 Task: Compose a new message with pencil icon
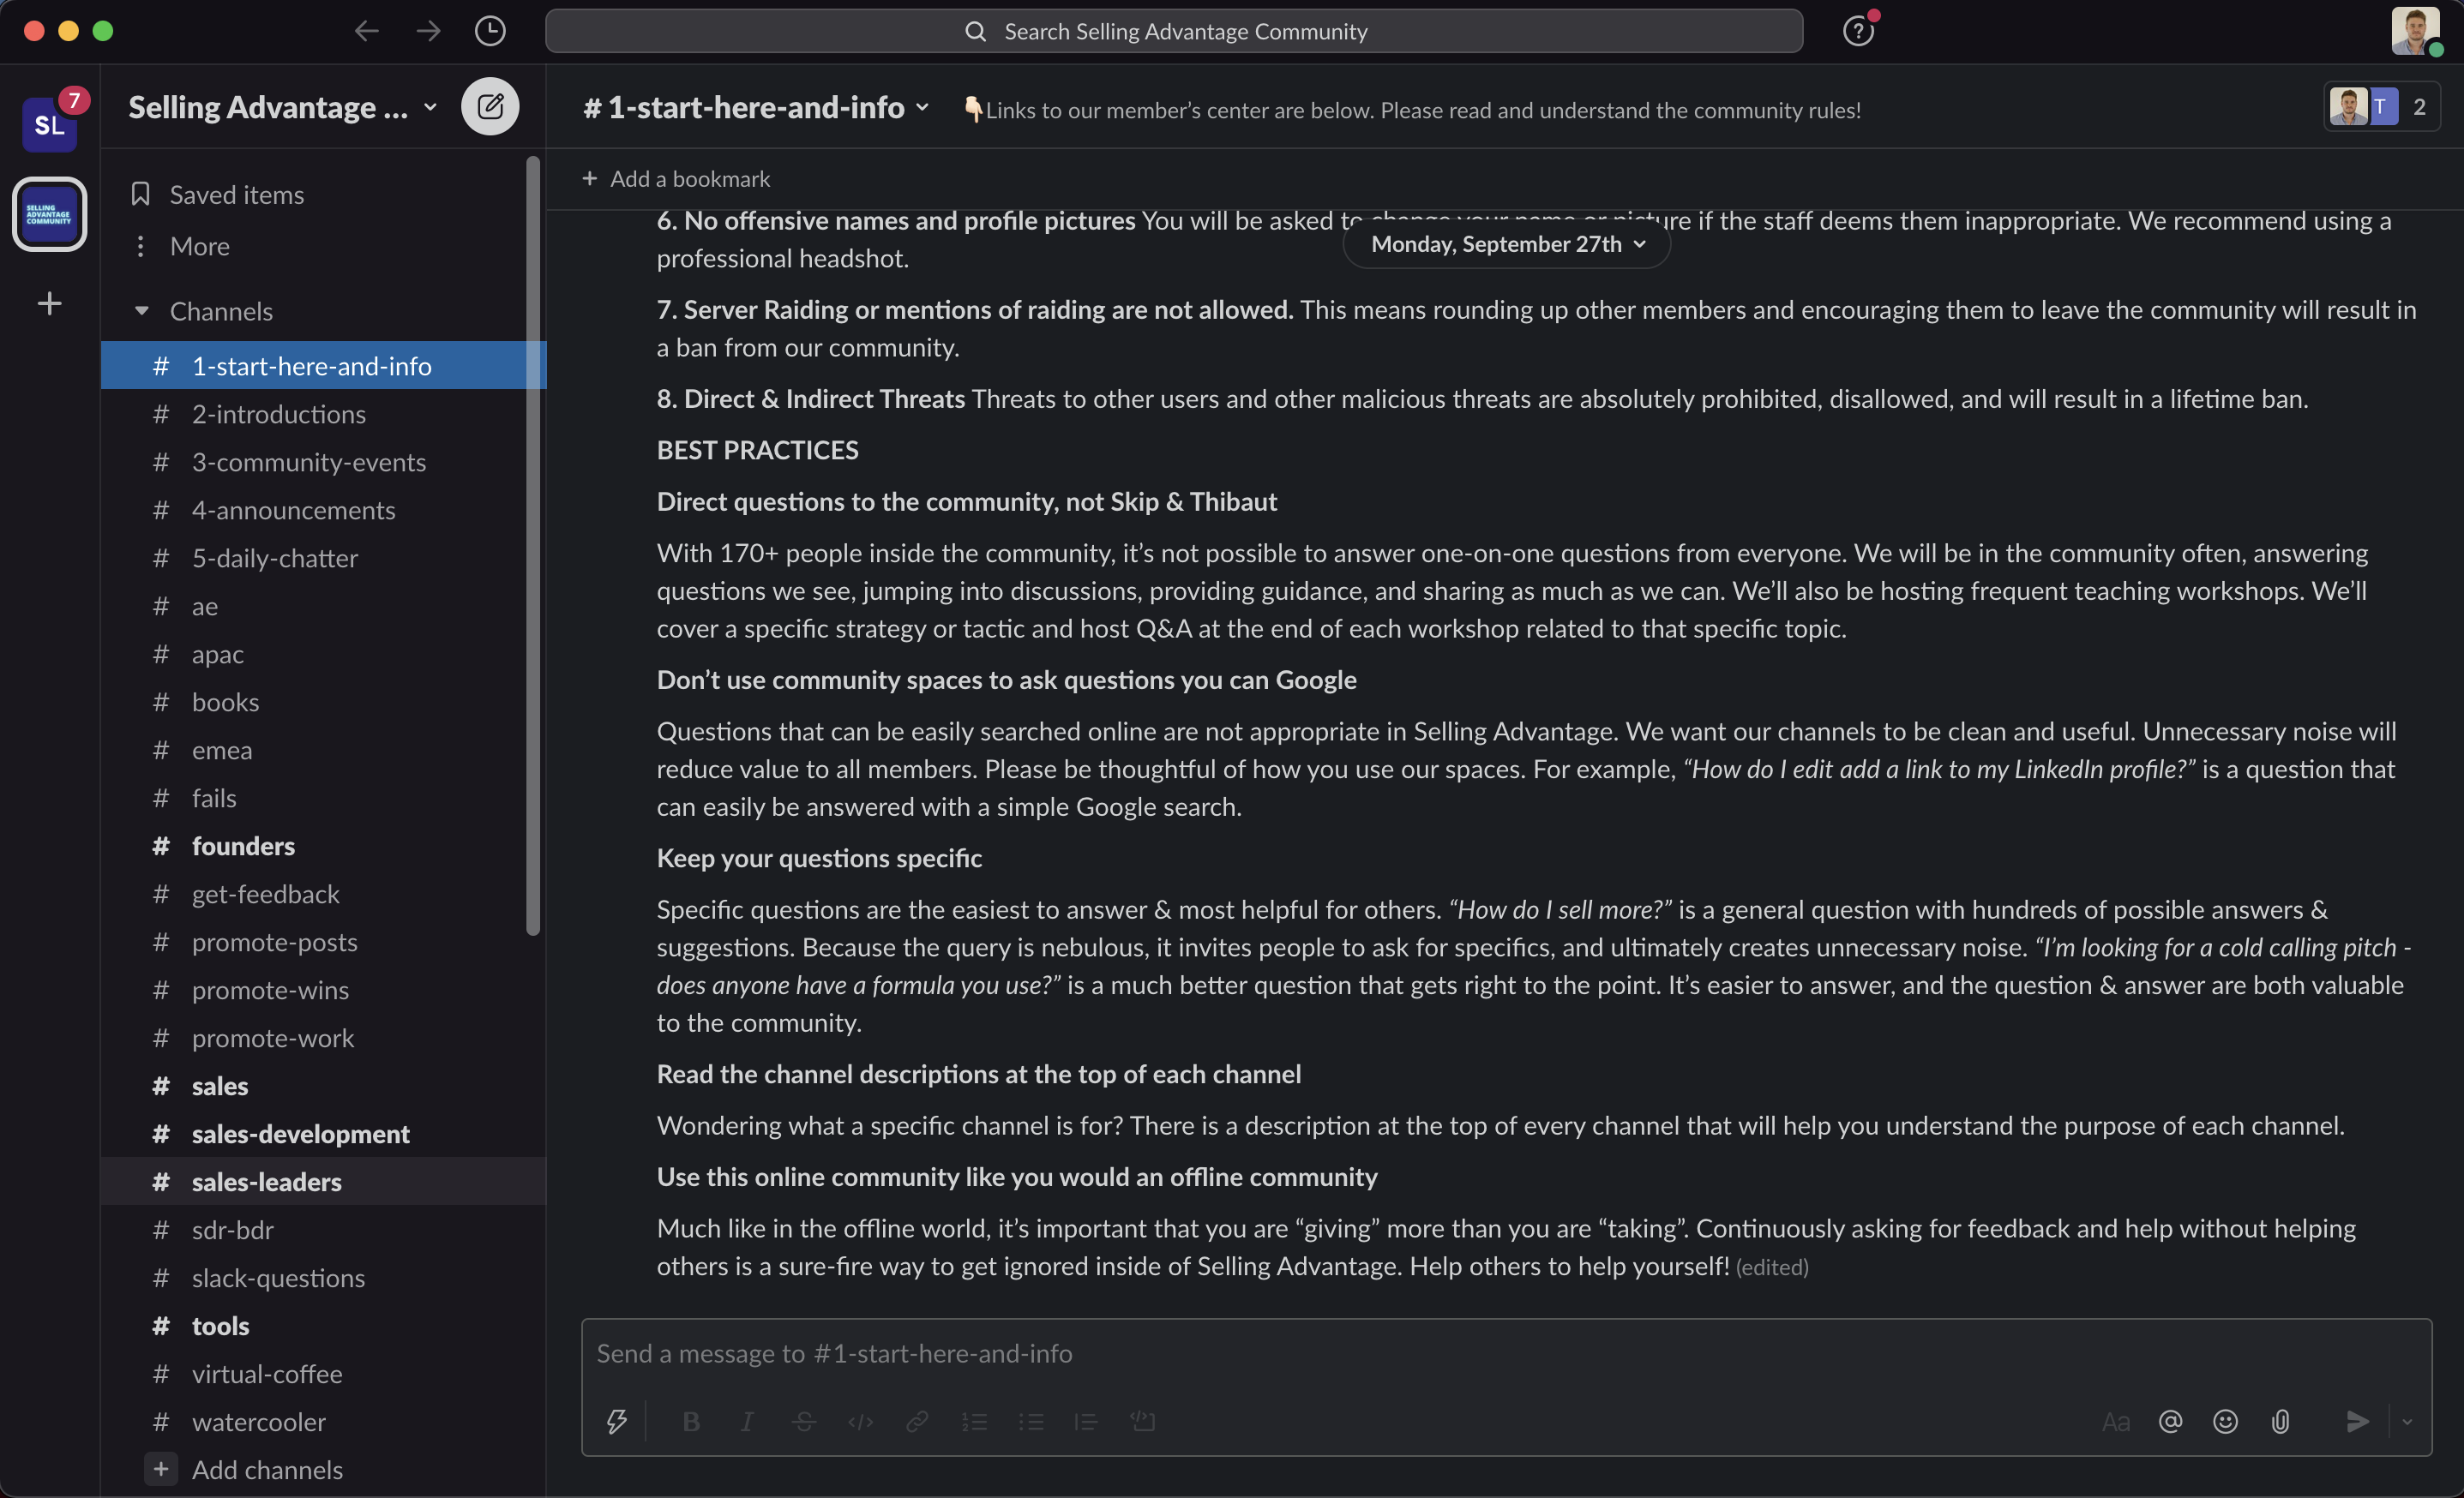click(490, 106)
